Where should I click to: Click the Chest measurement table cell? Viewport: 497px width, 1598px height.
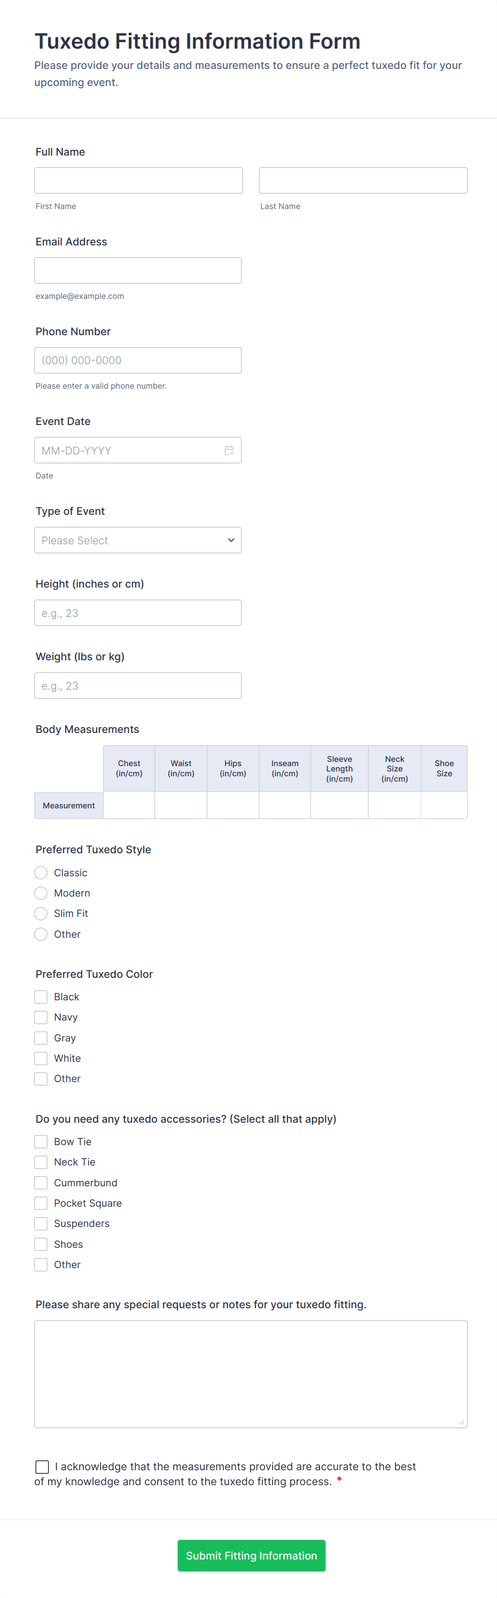click(x=128, y=805)
